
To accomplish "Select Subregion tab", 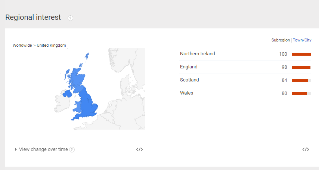I will [x=281, y=40].
